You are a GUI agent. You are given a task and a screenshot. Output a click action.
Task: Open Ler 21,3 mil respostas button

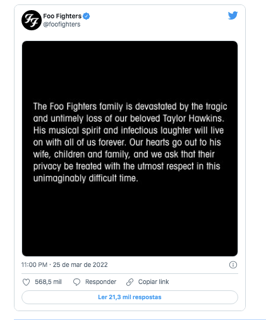[x=130, y=297]
